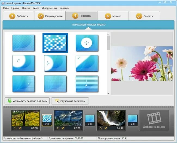Select the left-side half-circle reveal transition
The width and height of the screenshot is (177, 143).
55,63
